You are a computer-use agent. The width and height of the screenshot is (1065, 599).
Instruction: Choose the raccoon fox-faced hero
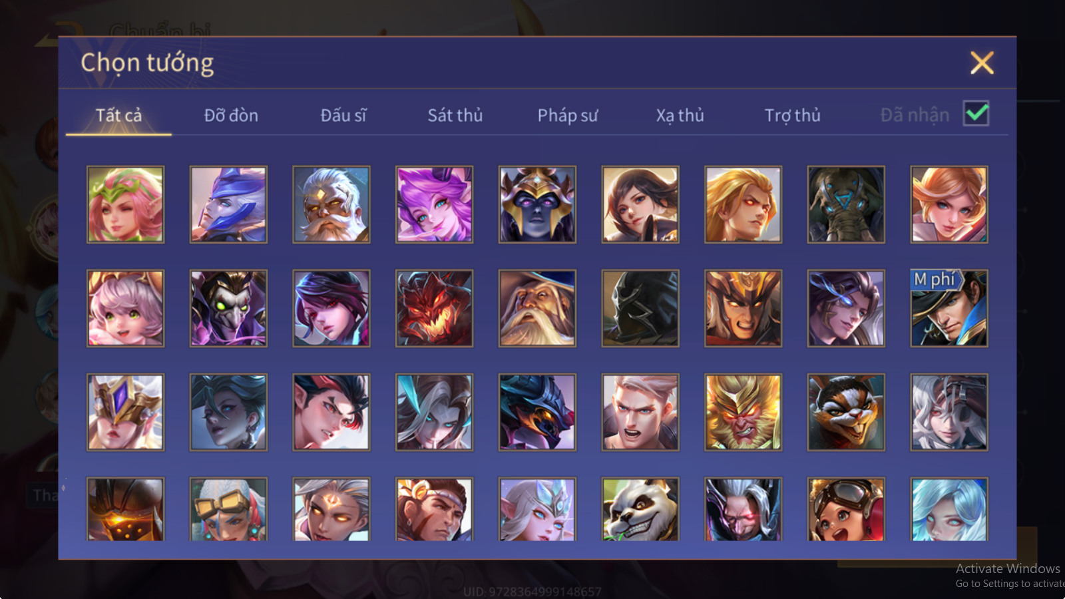(846, 412)
